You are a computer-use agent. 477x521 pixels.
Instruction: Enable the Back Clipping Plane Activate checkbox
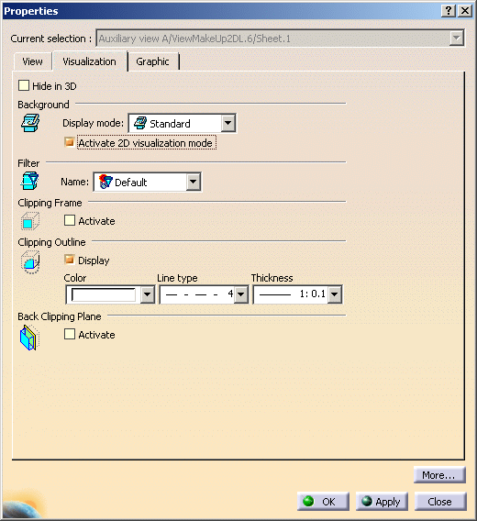coord(70,334)
